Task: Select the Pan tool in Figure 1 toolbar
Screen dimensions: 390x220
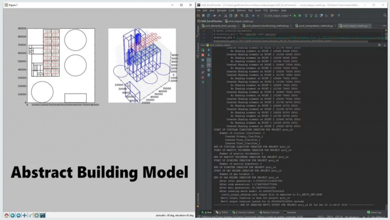Action: [x=24, y=215]
